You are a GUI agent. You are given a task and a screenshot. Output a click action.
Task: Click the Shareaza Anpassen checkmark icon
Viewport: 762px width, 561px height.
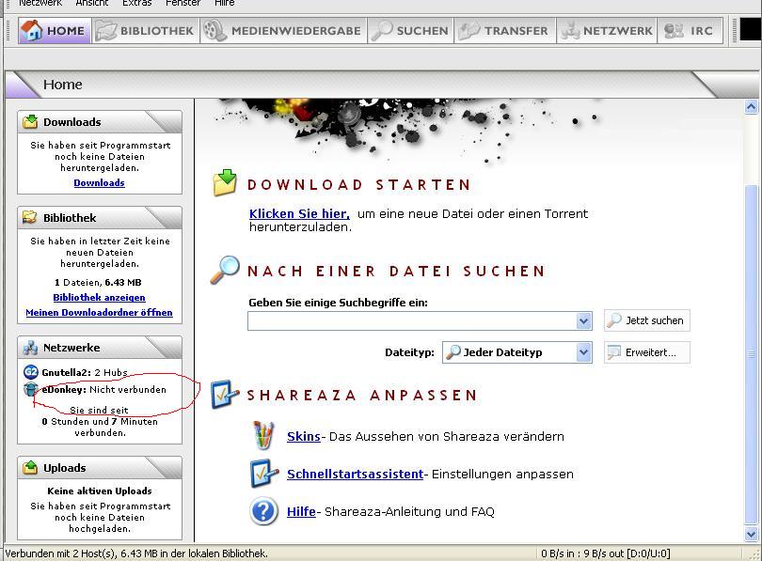click(x=224, y=395)
